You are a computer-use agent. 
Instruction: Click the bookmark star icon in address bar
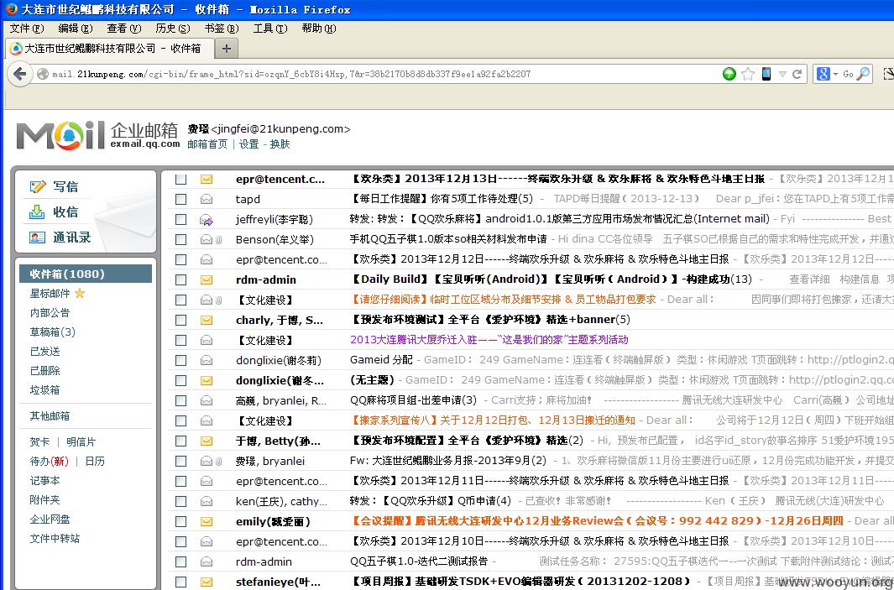point(748,74)
